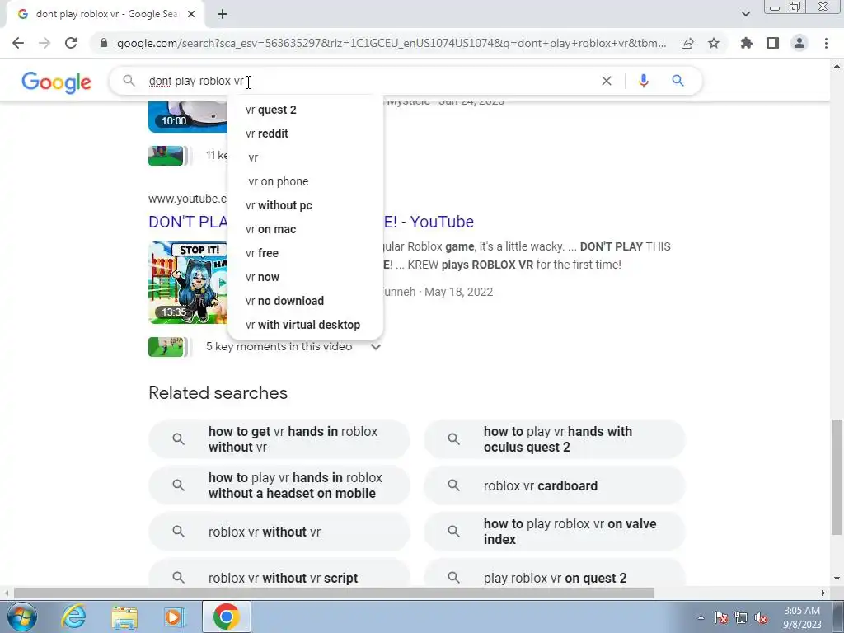The width and height of the screenshot is (844, 633).
Task: Open a new browser tab
Action: [x=223, y=15]
